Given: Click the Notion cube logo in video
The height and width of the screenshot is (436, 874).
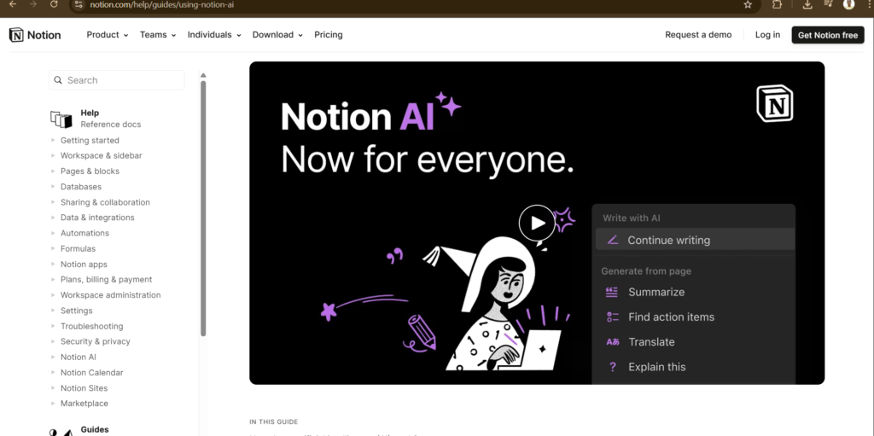Looking at the screenshot, I should tap(775, 104).
